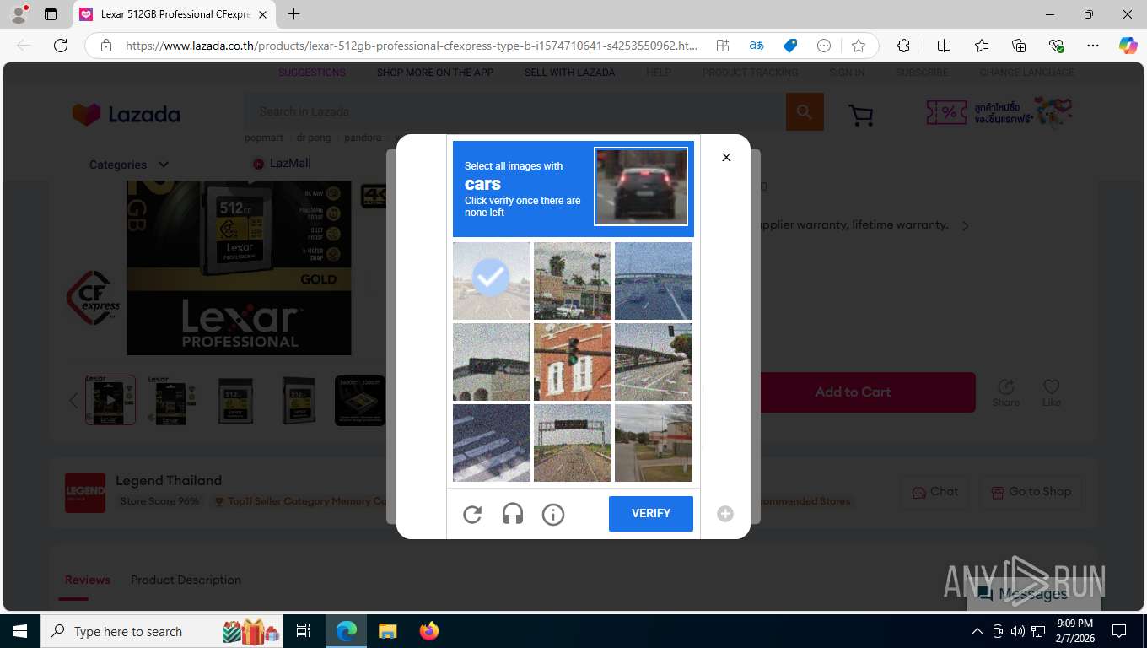Screen dimensions: 1147x648
Task: Show hidden system tray icons chevron
Action: 977,631
